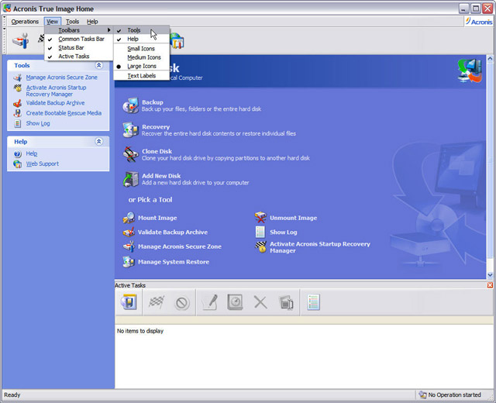Open Activate Acronis Startup Recovery Manager sidebar link

tap(56, 91)
